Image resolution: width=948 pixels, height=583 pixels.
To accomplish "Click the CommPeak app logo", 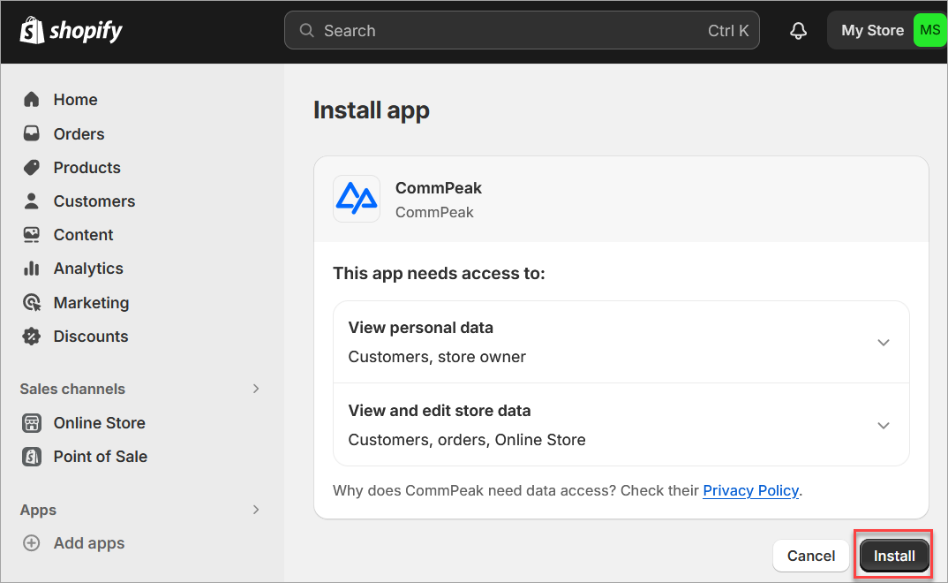I will pos(357,199).
